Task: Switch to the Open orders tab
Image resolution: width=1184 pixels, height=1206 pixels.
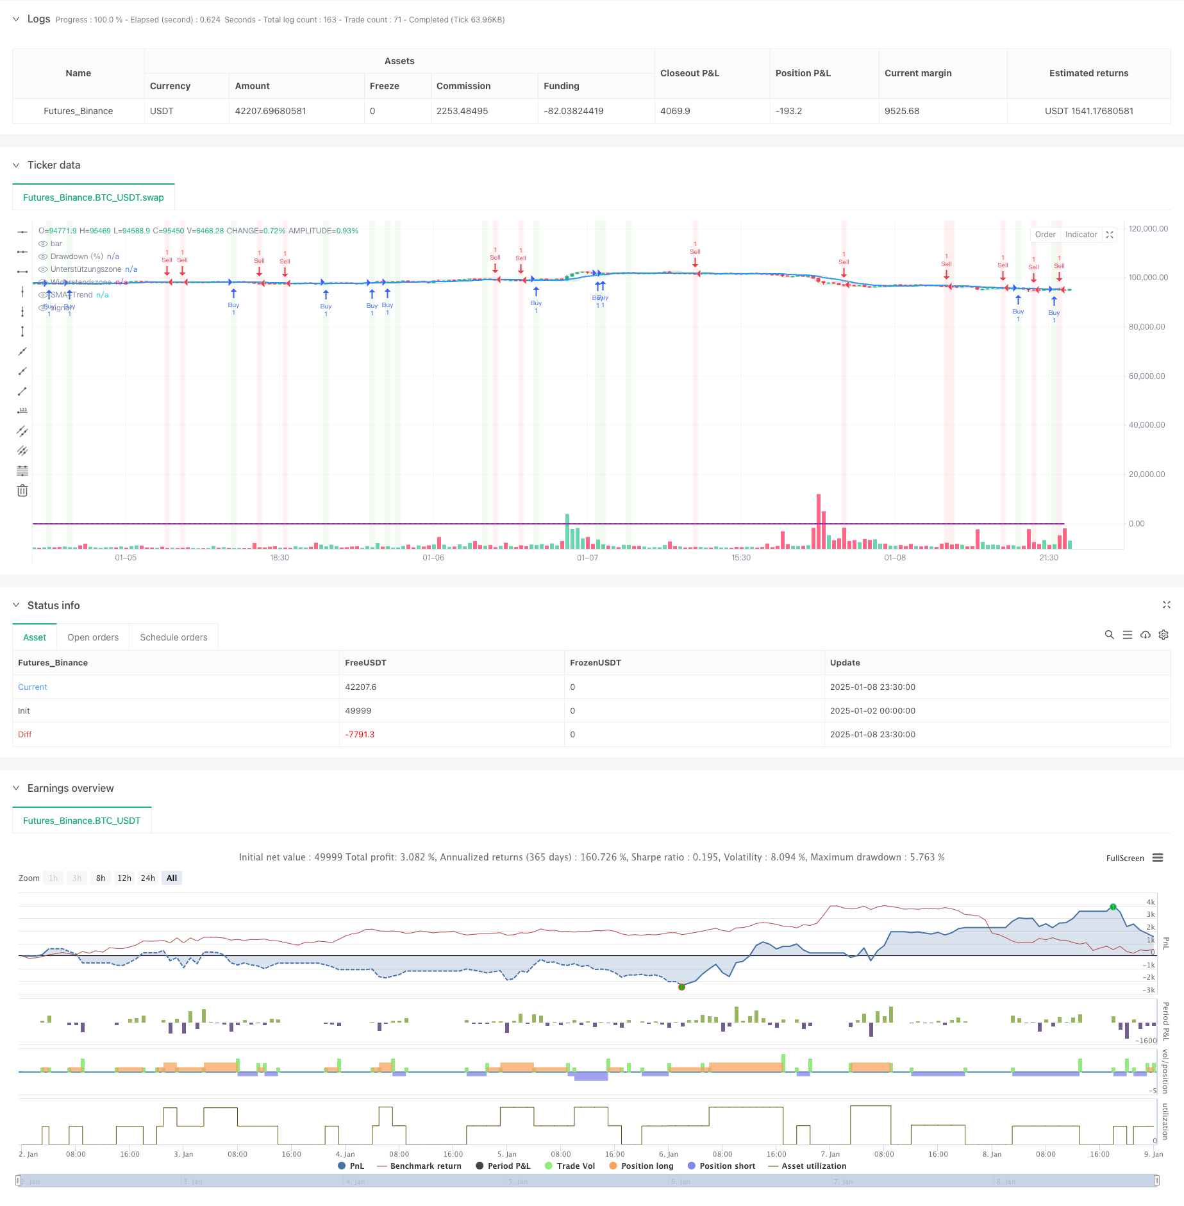Action: (x=93, y=637)
